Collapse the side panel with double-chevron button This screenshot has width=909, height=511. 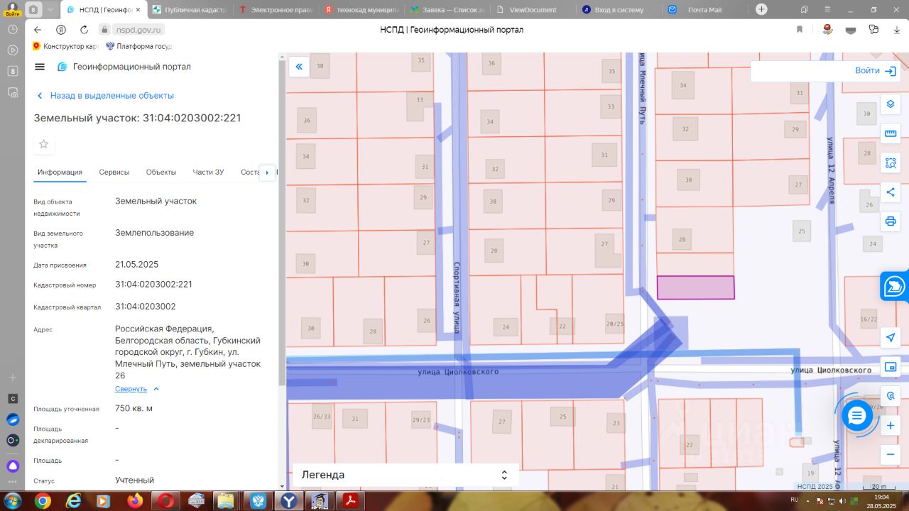pos(299,67)
